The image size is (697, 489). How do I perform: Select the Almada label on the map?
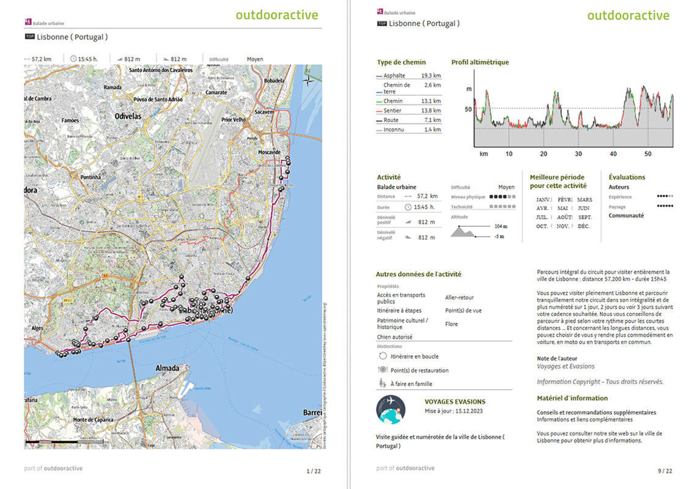pyautogui.click(x=168, y=368)
